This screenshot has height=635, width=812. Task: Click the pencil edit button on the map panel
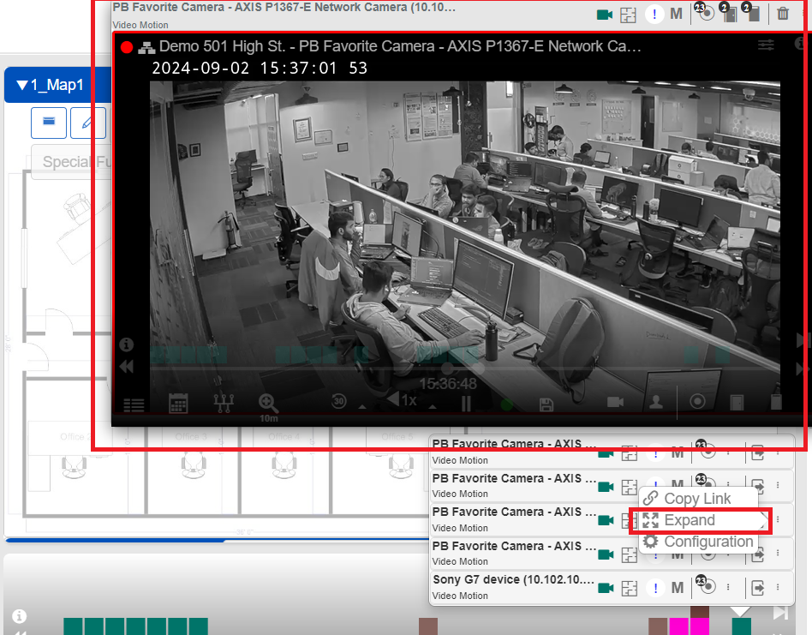pyautogui.click(x=88, y=123)
